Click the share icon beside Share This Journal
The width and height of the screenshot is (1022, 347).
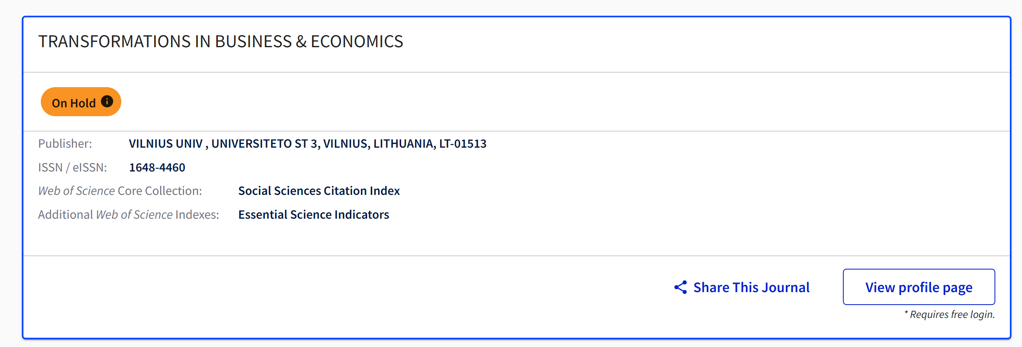pos(681,287)
